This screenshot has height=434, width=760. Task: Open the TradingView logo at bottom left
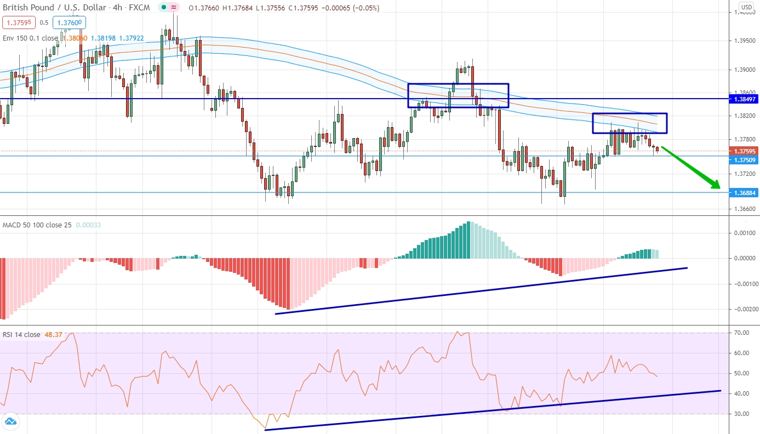(x=10, y=421)
